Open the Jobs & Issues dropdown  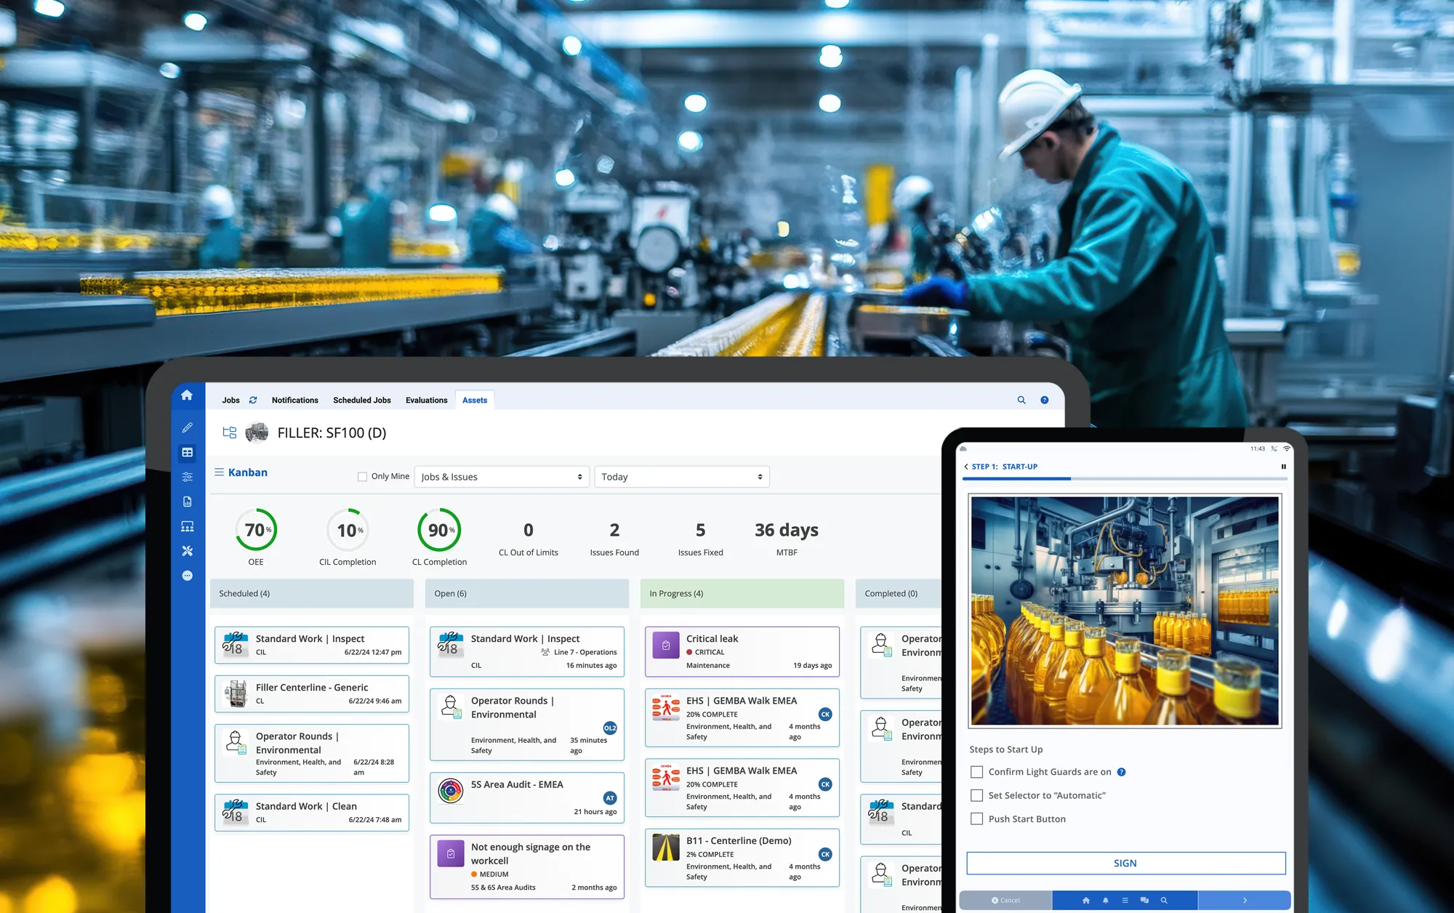502,477
